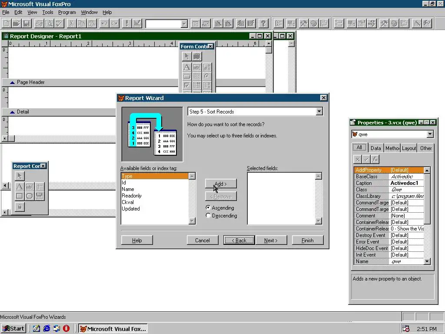Select the pointer tool in Form Controls
The height and width of the screenshot is (334, 445).
[186, 56]
